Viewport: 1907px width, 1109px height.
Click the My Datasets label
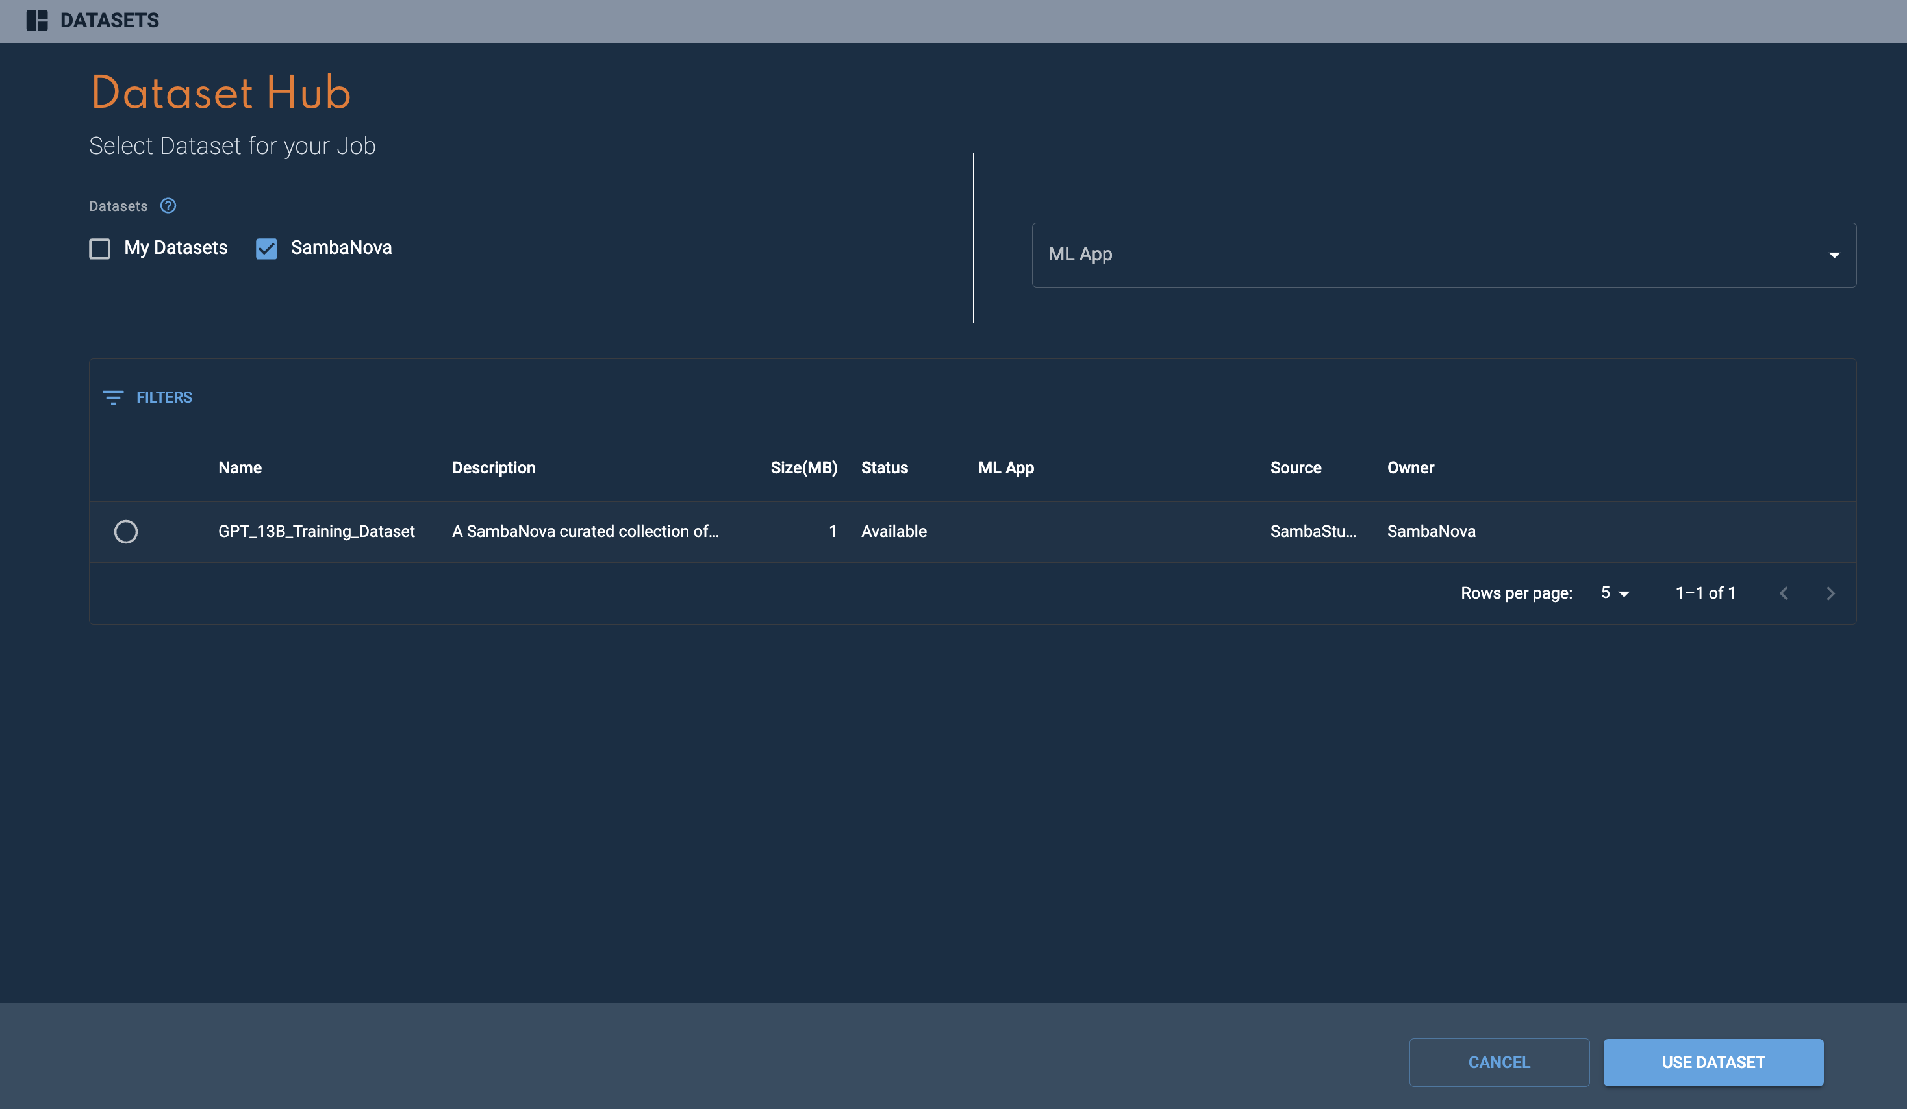(175, 247)
